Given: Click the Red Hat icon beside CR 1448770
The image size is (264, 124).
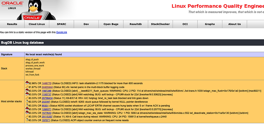Looking at the screenshot, I should (27, 83).
